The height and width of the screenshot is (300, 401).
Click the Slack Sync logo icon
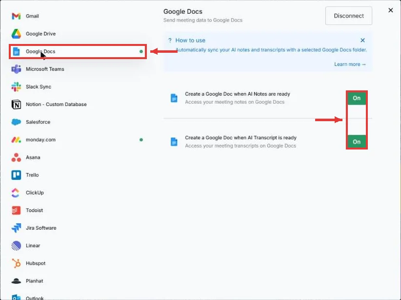point(16,87)
